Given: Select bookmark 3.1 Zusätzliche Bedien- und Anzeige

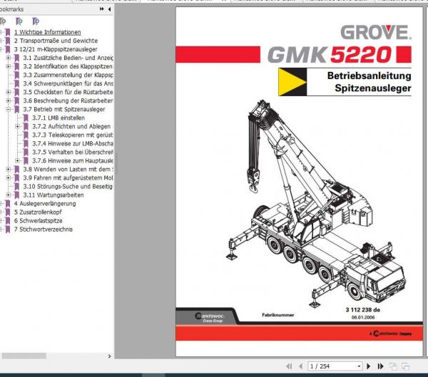Looking at the screenshot, I should 68,58.
